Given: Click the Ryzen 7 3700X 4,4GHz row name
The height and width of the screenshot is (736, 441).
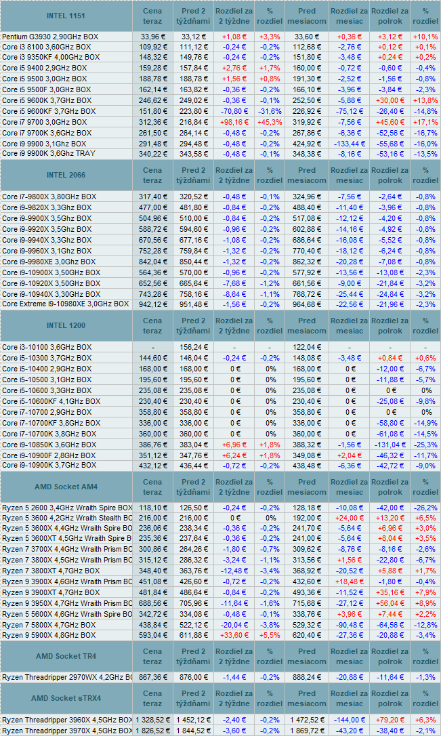Looking at the screenshot, I should [x=67, y=549].
